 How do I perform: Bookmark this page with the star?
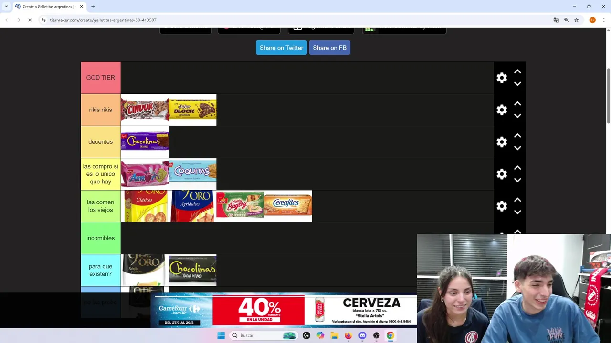[577, 20]
